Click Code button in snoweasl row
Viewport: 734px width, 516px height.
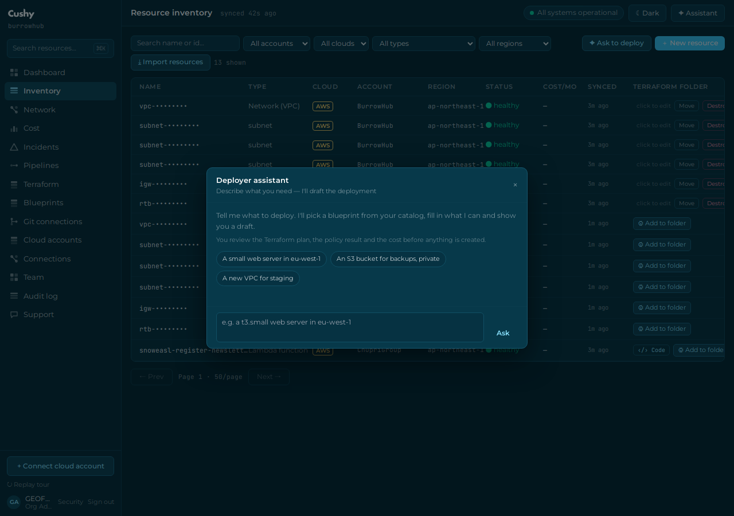tap(651, 350)
